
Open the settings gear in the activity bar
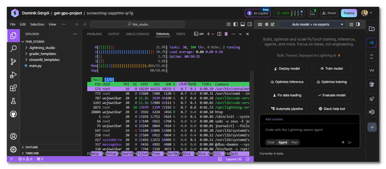[x=14, y=149]
